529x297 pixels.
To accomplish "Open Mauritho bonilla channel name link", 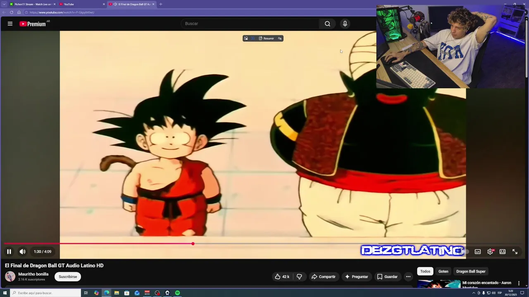I will coord(33,274).
